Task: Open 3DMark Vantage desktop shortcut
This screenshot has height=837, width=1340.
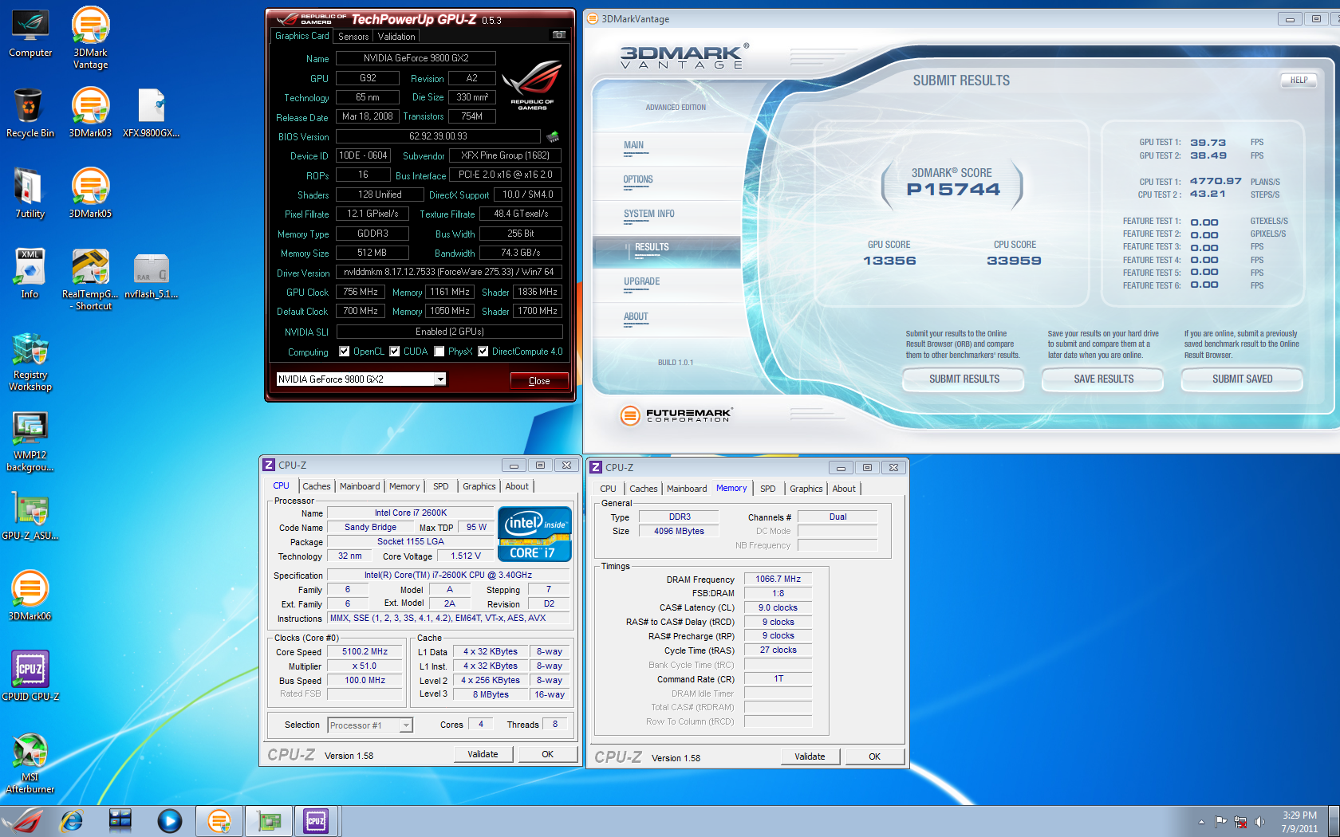Action: point(90,38)
